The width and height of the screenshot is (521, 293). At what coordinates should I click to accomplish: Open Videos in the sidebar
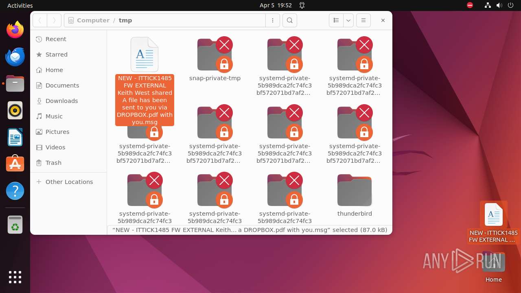coord(68,147)
